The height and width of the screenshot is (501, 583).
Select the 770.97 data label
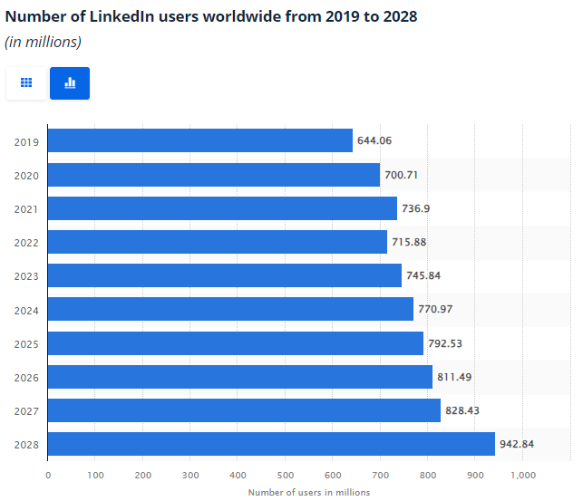click(435, 309)
